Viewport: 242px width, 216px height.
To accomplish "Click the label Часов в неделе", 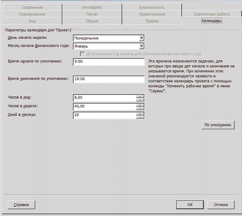I will [23, 106].
